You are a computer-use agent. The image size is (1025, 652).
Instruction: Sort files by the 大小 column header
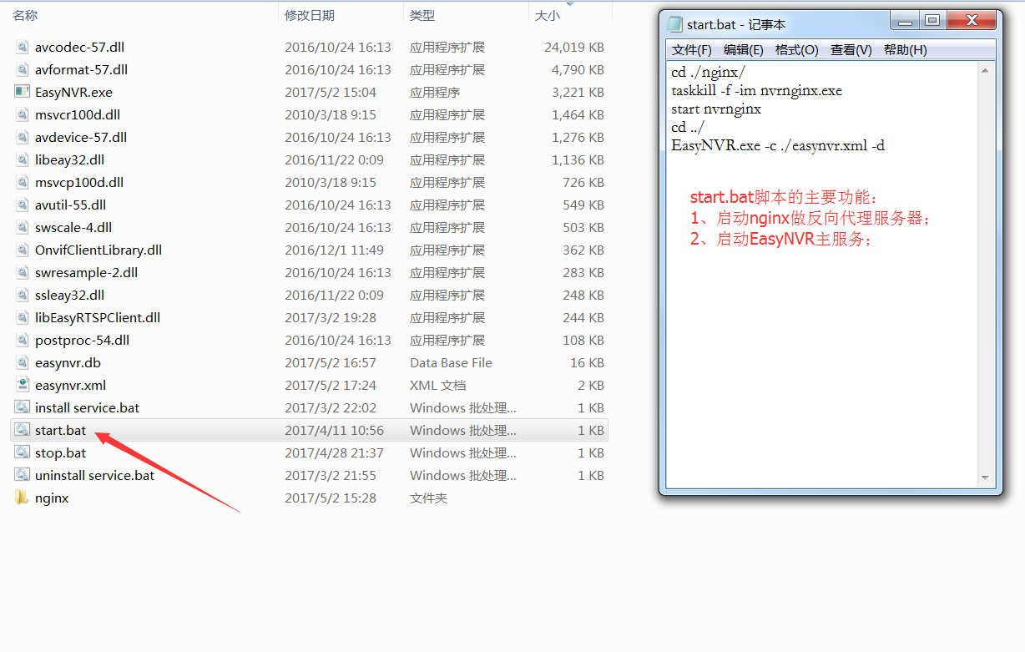tap(548, 15)
